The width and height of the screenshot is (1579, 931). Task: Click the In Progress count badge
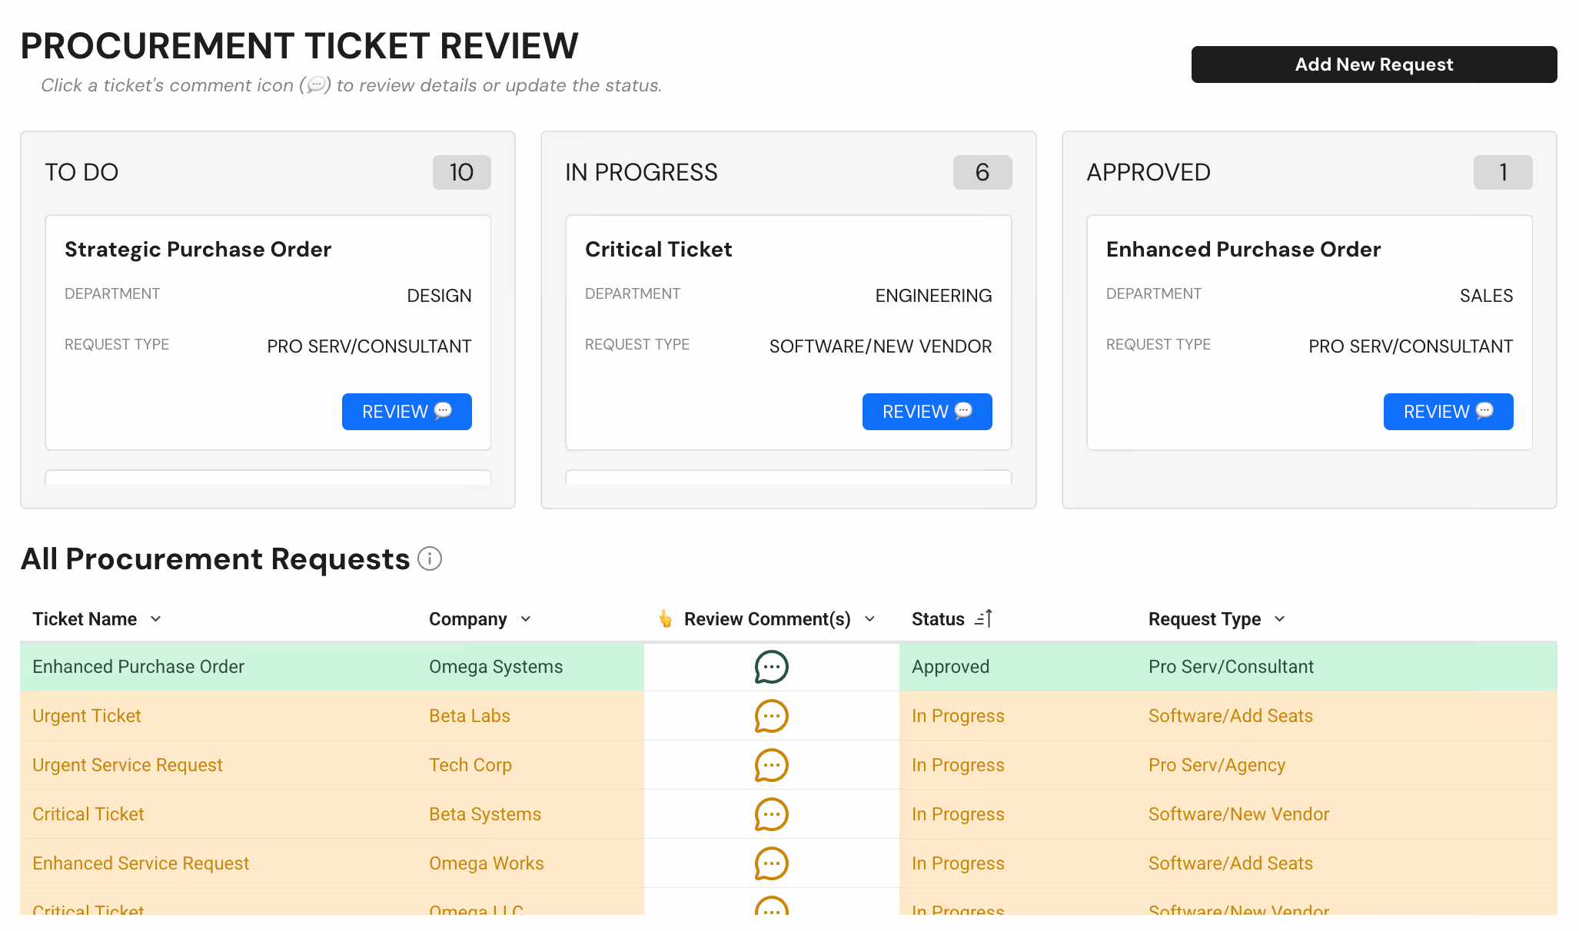982,172
